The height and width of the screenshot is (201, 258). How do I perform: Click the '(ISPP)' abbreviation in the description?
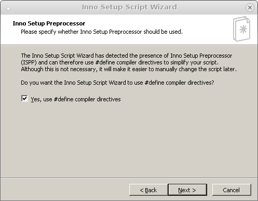[29, 62]
